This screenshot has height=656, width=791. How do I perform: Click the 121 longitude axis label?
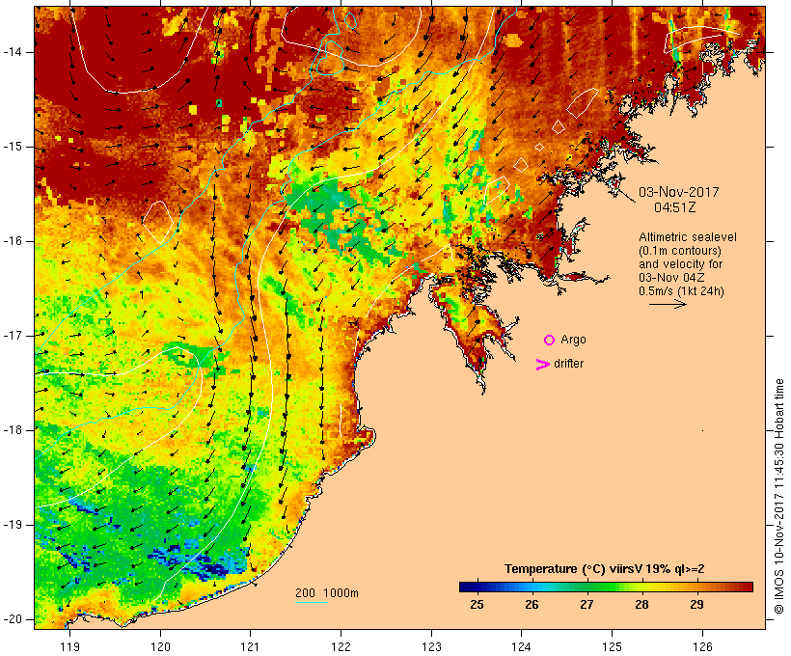[250, 646]
